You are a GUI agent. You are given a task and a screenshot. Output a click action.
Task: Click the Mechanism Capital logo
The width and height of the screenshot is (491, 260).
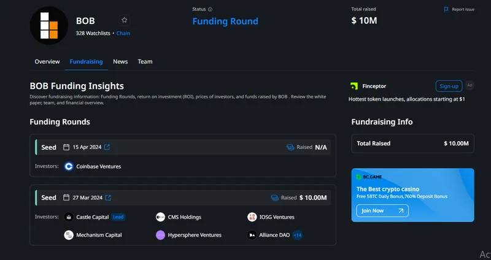(69, 235)
